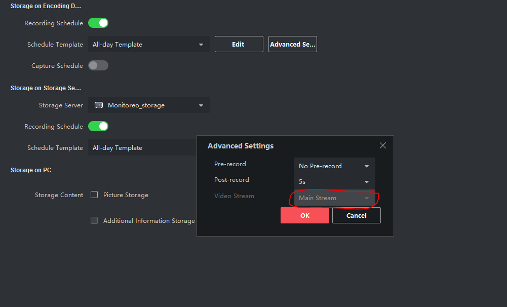Click the storage server device icon
507x307 pixels.
[x=99, y=105]
